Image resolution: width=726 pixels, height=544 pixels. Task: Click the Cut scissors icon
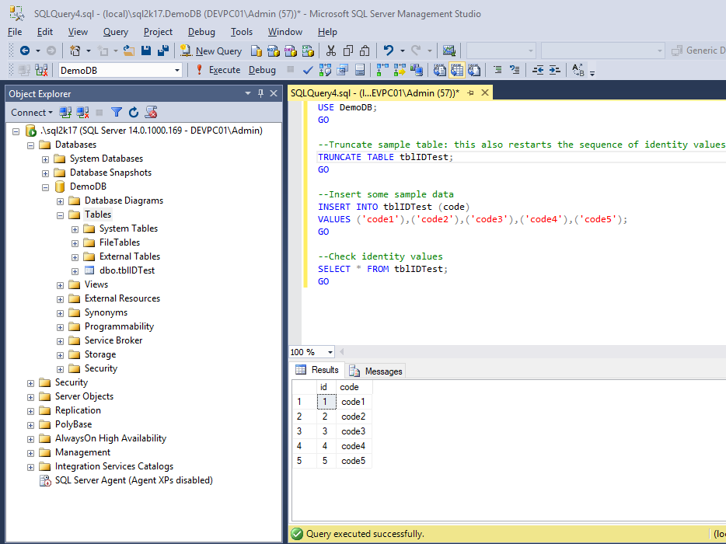(330, 51)
